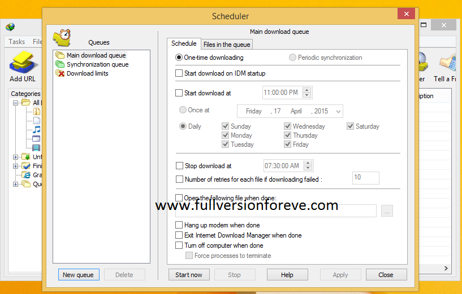Open the Tasks menu in IDM window

point(16,42)
